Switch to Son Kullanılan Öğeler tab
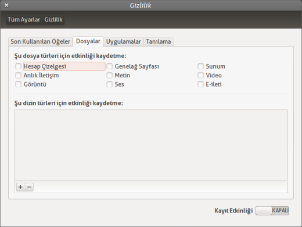Viewport: 302px width, 227px height. (x=40, y=41)
